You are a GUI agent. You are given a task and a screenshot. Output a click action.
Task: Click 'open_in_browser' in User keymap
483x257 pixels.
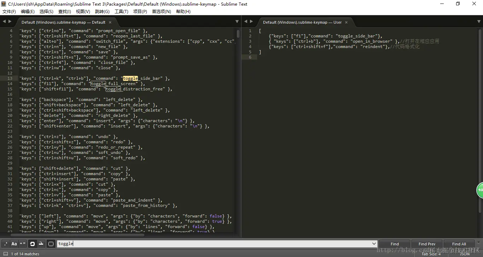coord(372,41)
